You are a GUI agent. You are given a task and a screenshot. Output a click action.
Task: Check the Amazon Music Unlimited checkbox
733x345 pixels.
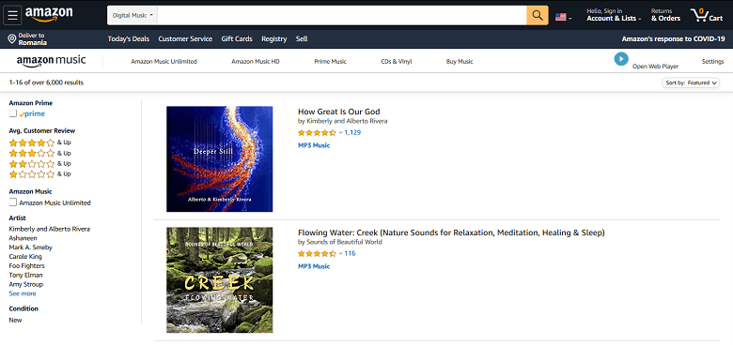(x=13, y=202)
